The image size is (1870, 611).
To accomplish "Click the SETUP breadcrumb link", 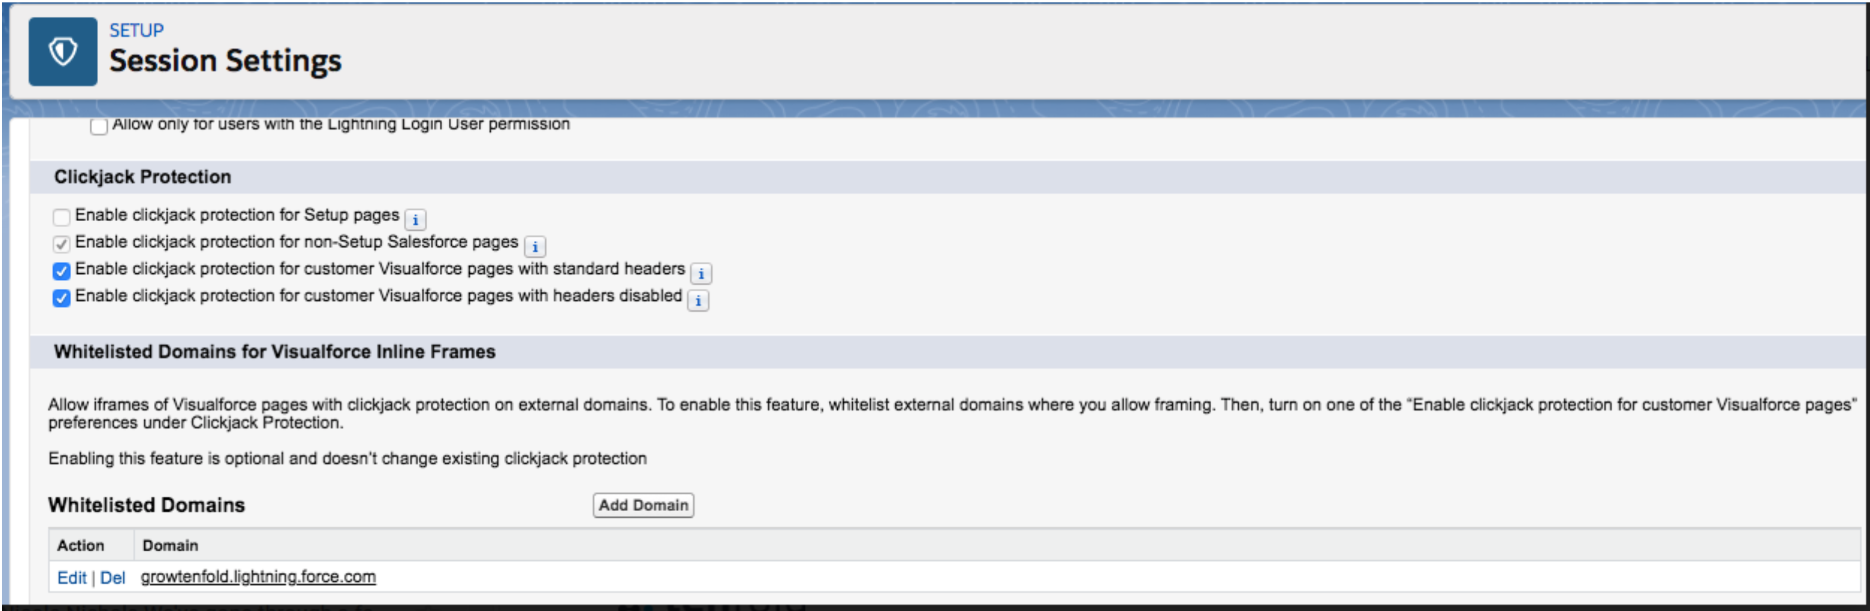I will coord(136,30).
